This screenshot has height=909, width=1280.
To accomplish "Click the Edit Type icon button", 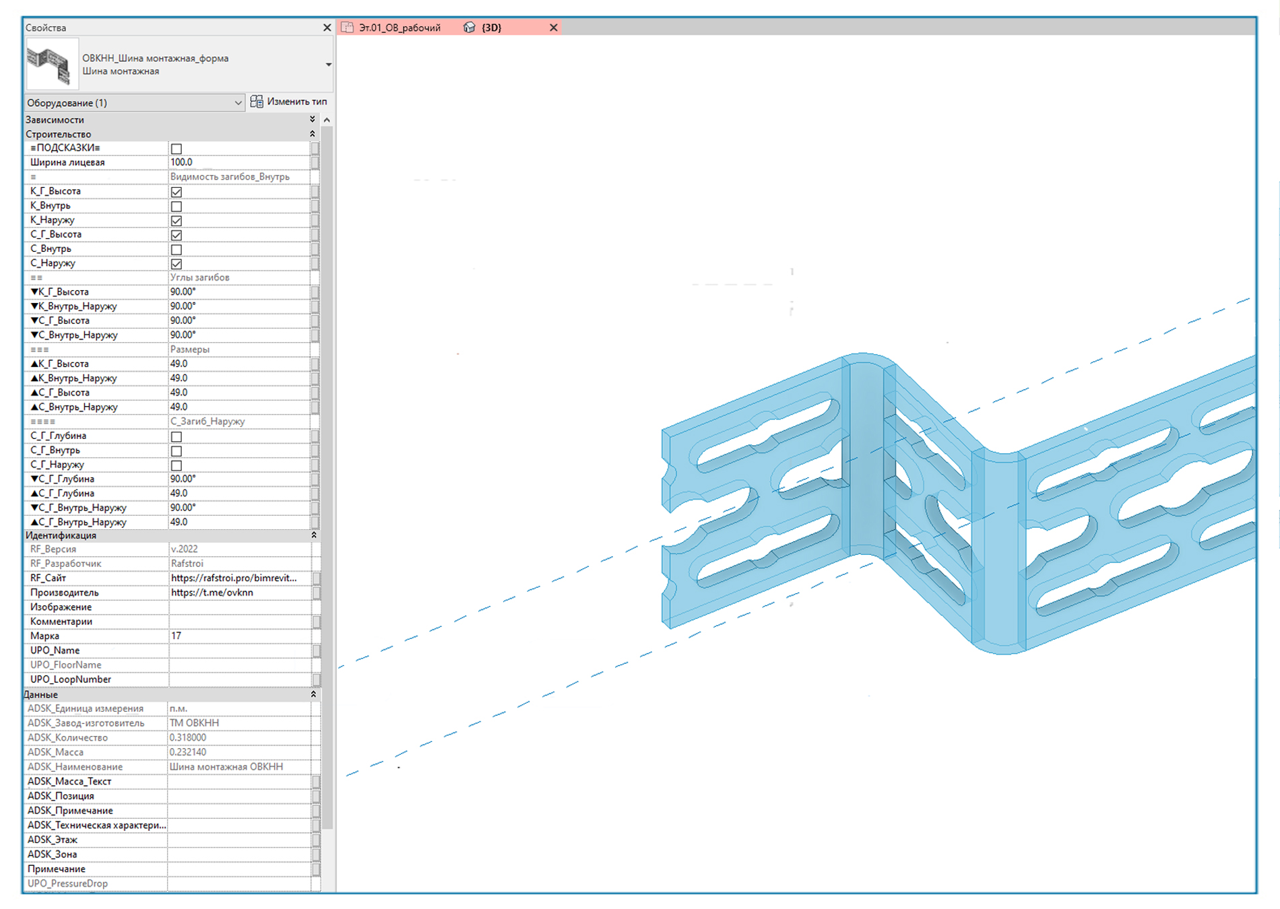I will click(x=257, y=102).
